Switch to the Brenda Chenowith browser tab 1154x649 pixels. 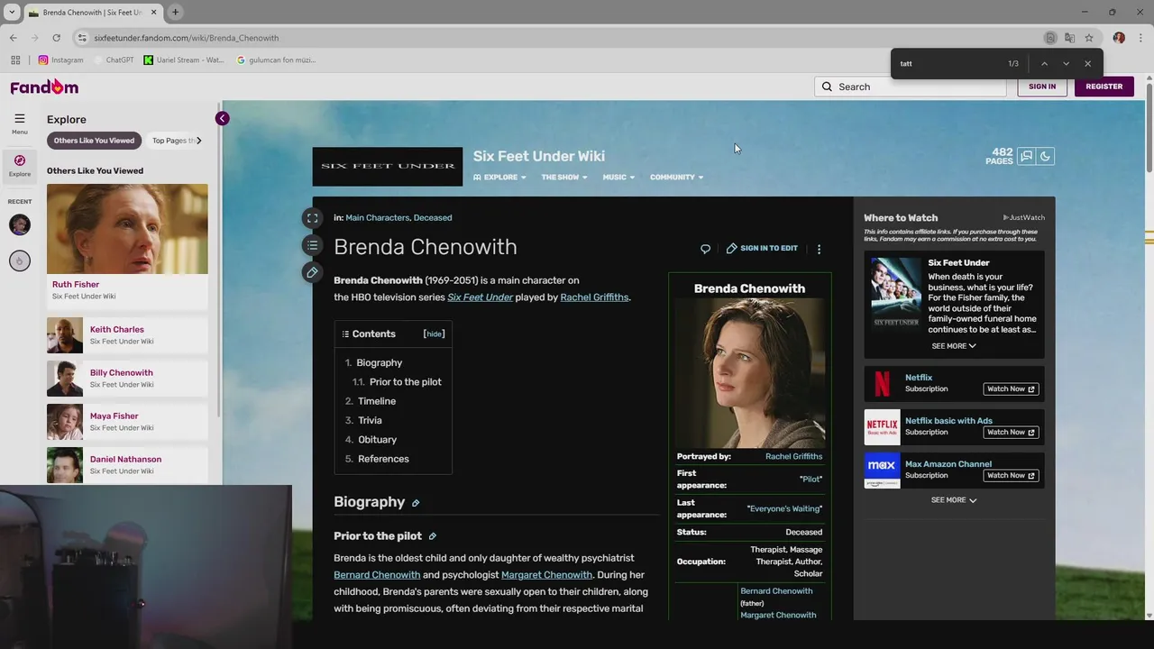93,13
